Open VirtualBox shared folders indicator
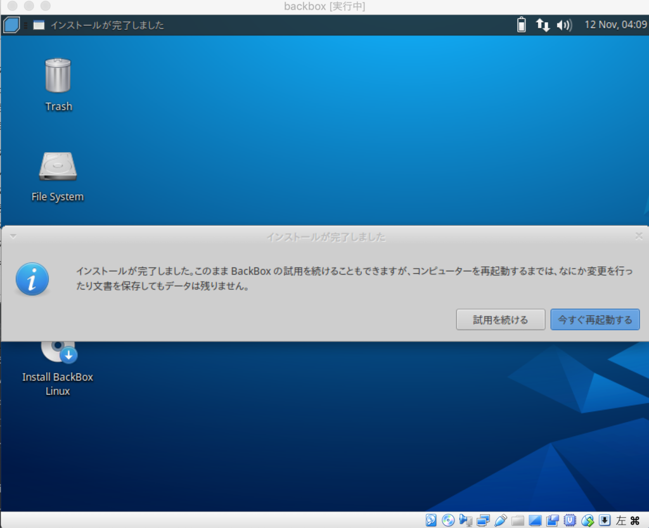This screenshot has height=528, width=649. [518, 520]
